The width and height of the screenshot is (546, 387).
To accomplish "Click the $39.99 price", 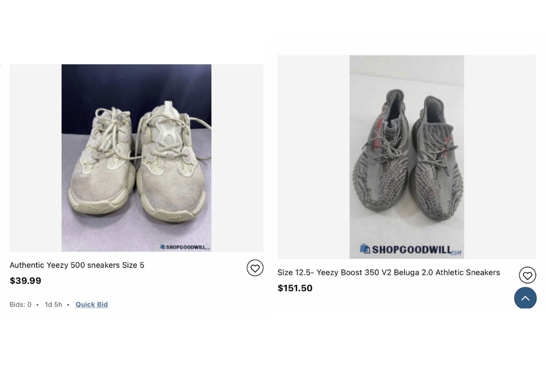I will [26, 281].
